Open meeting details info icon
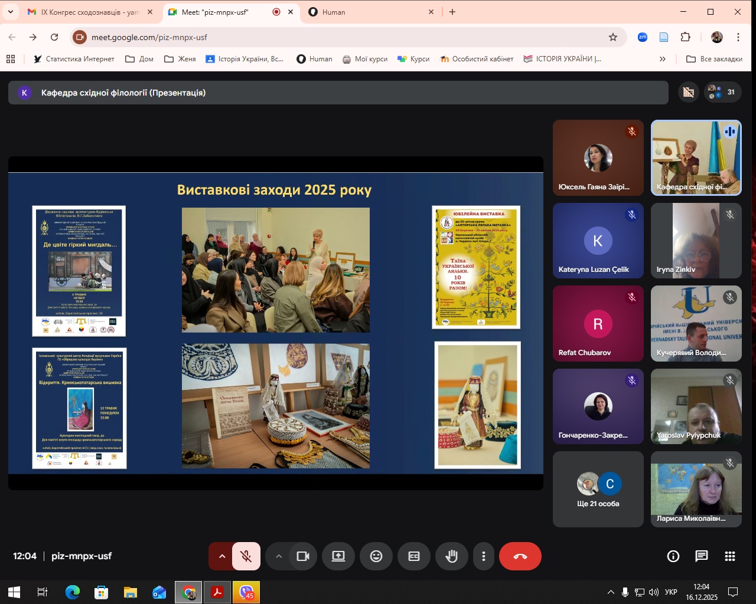The height and width of the screenshot is (604, 756). pos(673,556)
